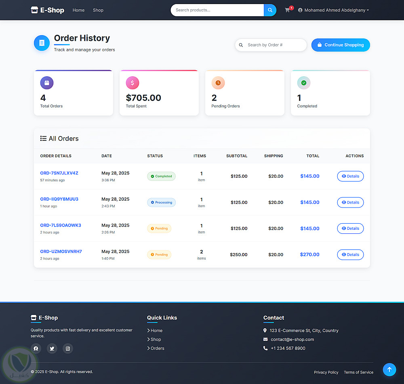The width and height of the screenshot is (404, 384).
Task: Open the Instagram social icon in footer
Action: [x=68, y=348]
